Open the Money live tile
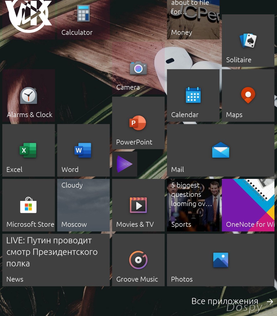Screen dimensions: 277x316 coord(193,20)
